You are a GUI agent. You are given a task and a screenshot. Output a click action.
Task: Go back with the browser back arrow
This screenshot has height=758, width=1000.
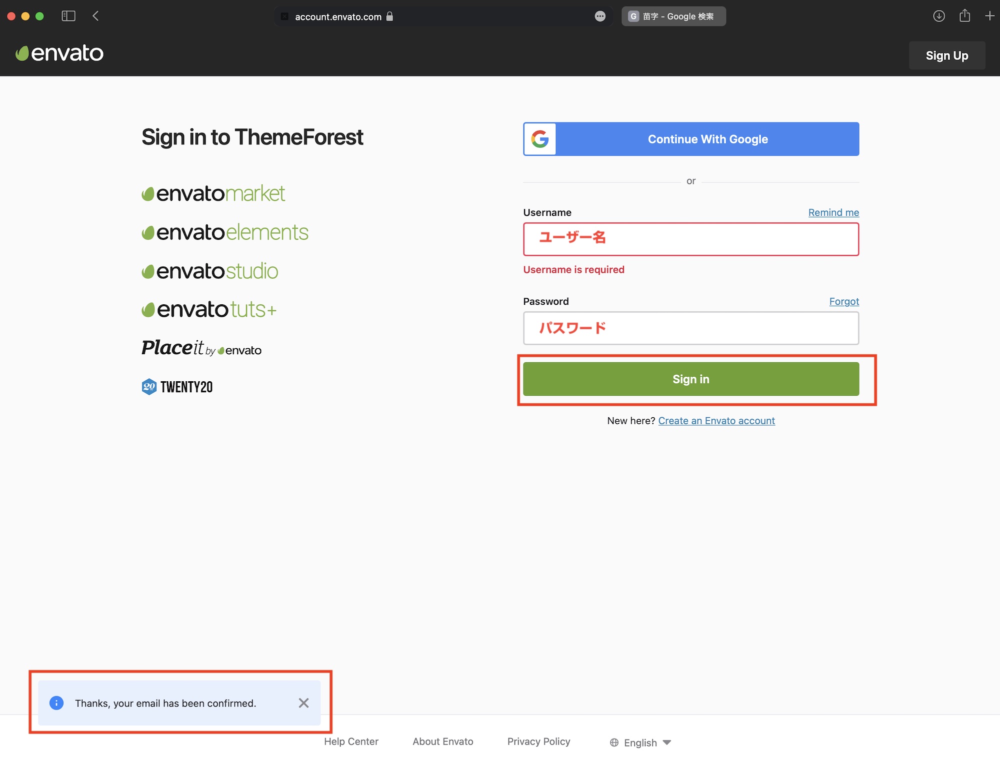click(x=95, y=16)
